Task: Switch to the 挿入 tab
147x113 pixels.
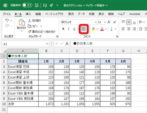Action: click(28, 14)
